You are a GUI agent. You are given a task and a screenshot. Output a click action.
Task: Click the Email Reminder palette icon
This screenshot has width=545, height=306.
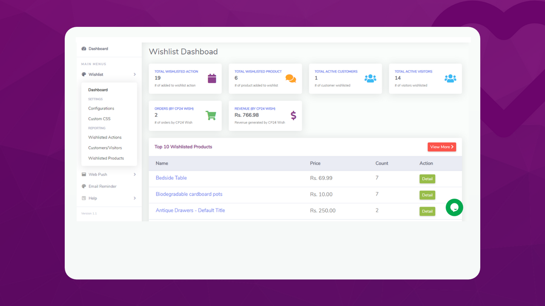[x=84, y=186]
